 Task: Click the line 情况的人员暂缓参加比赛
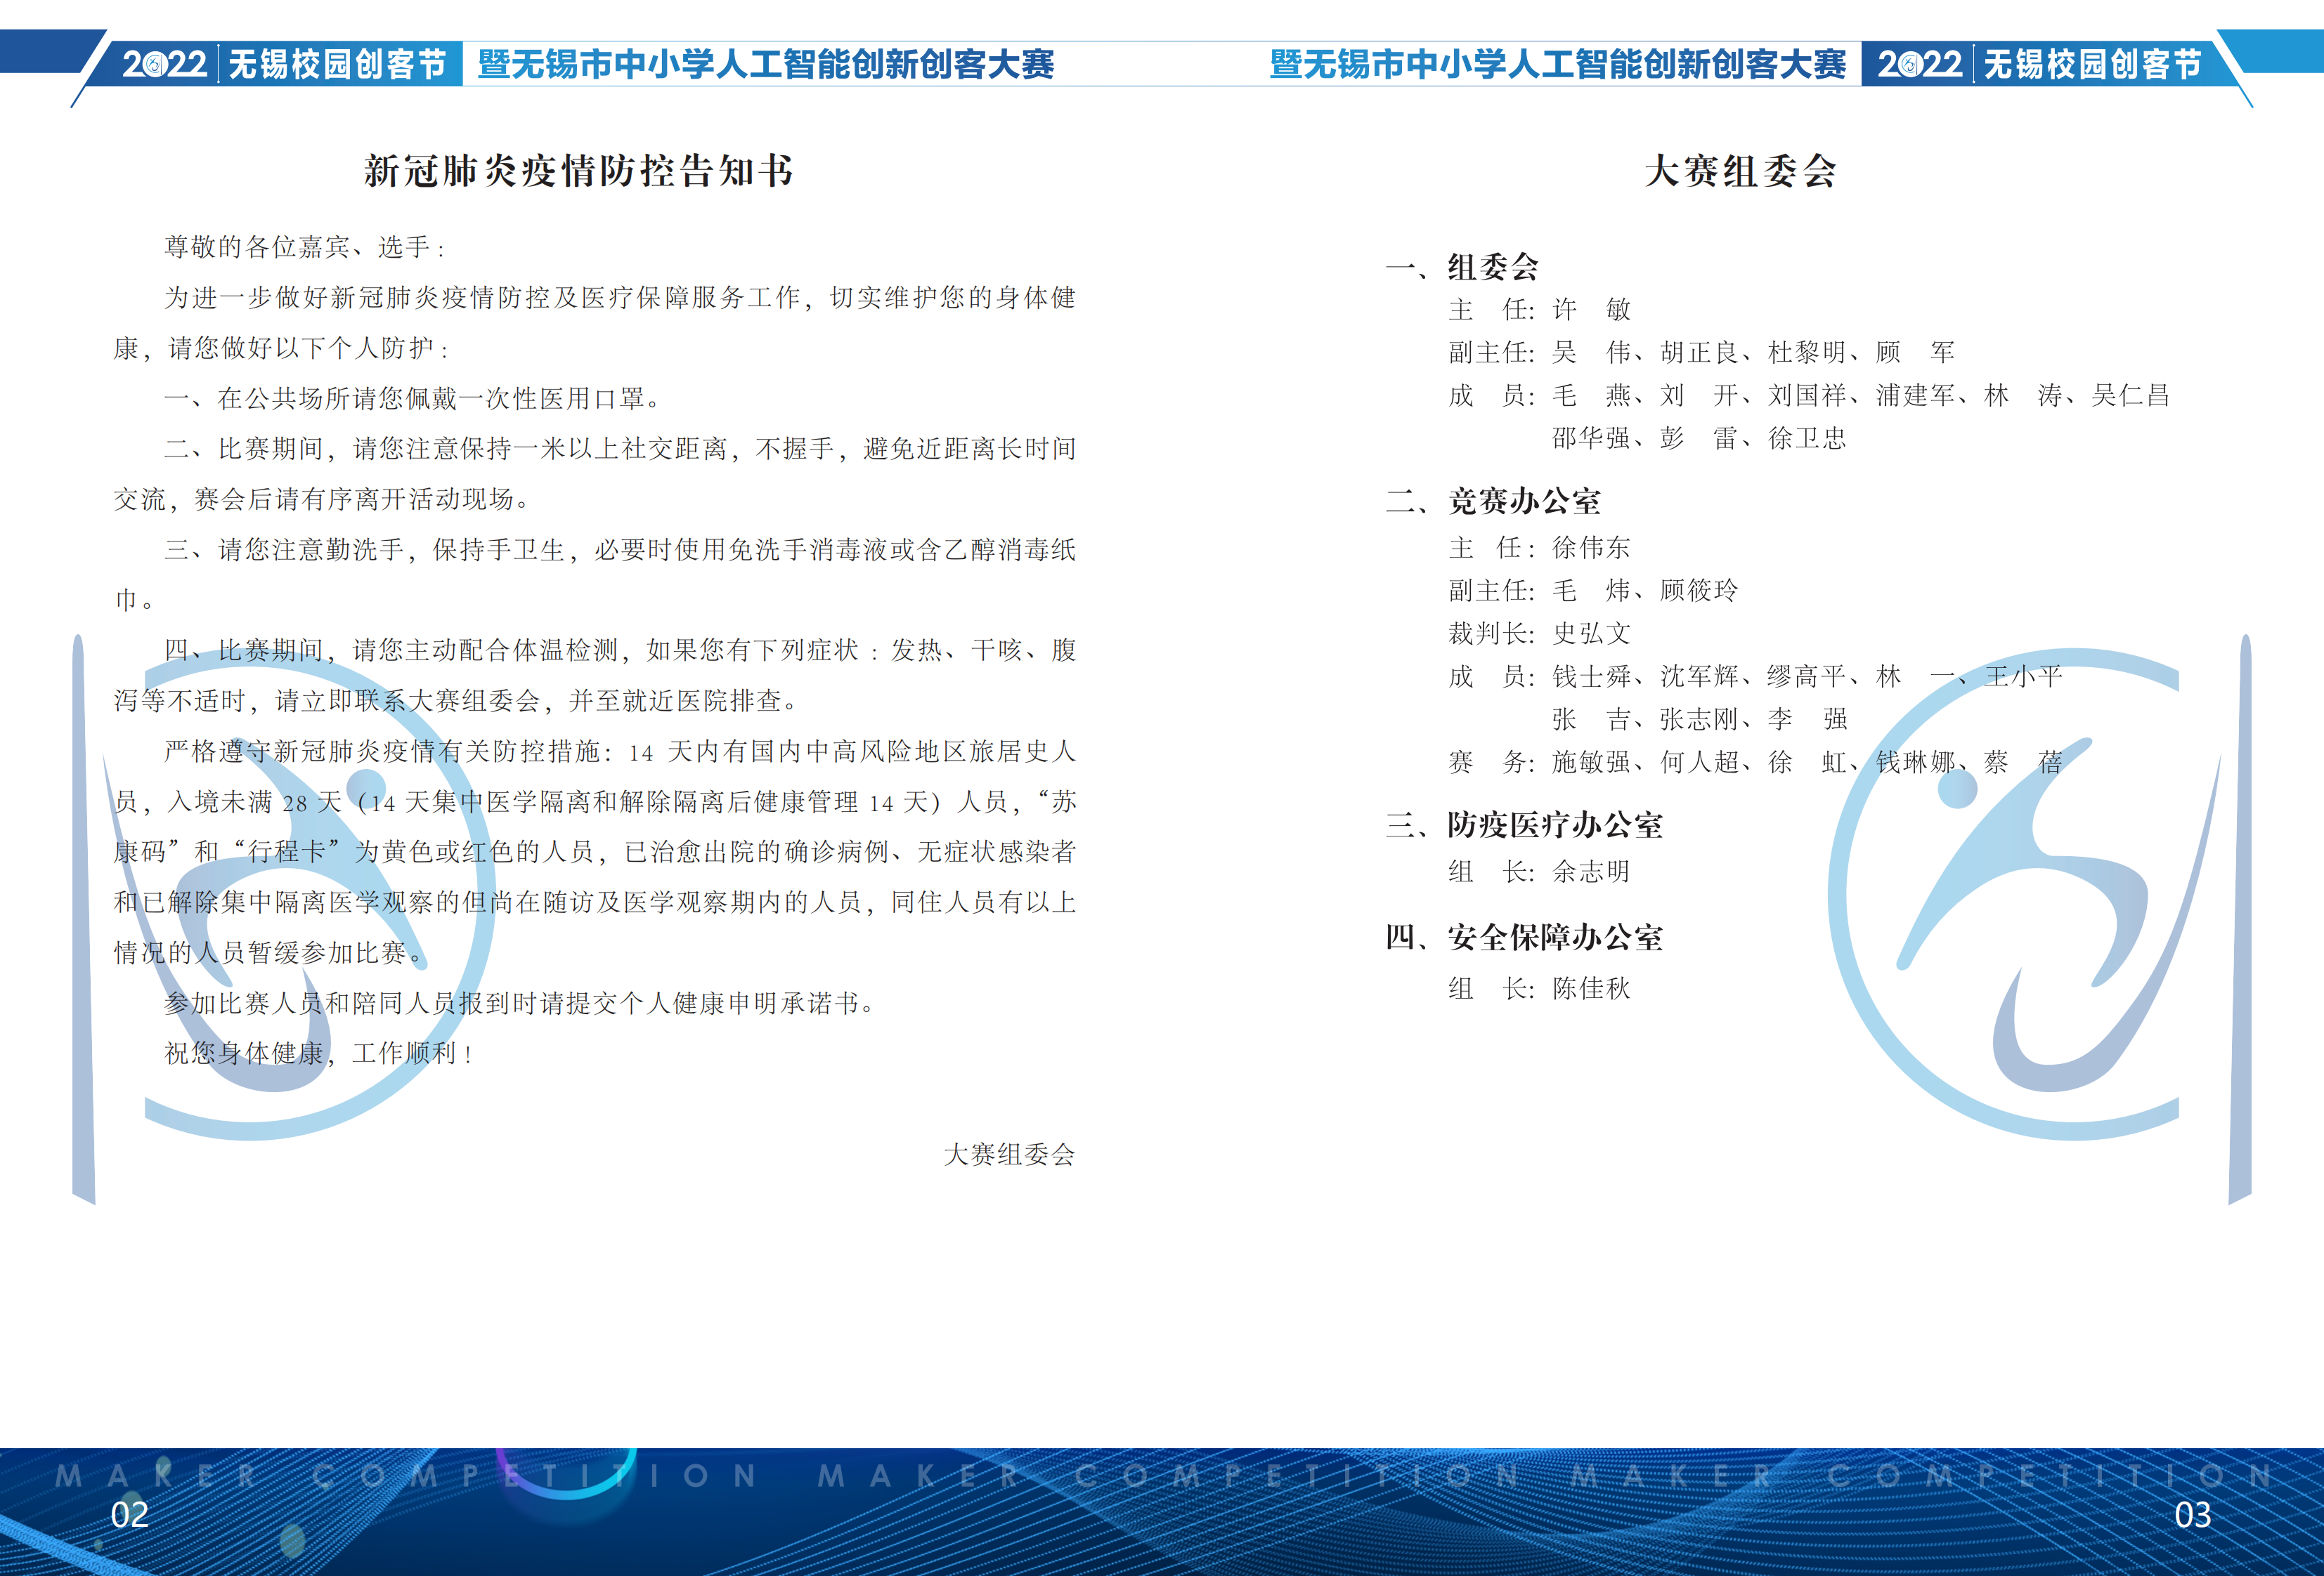(x=269, y=952)
